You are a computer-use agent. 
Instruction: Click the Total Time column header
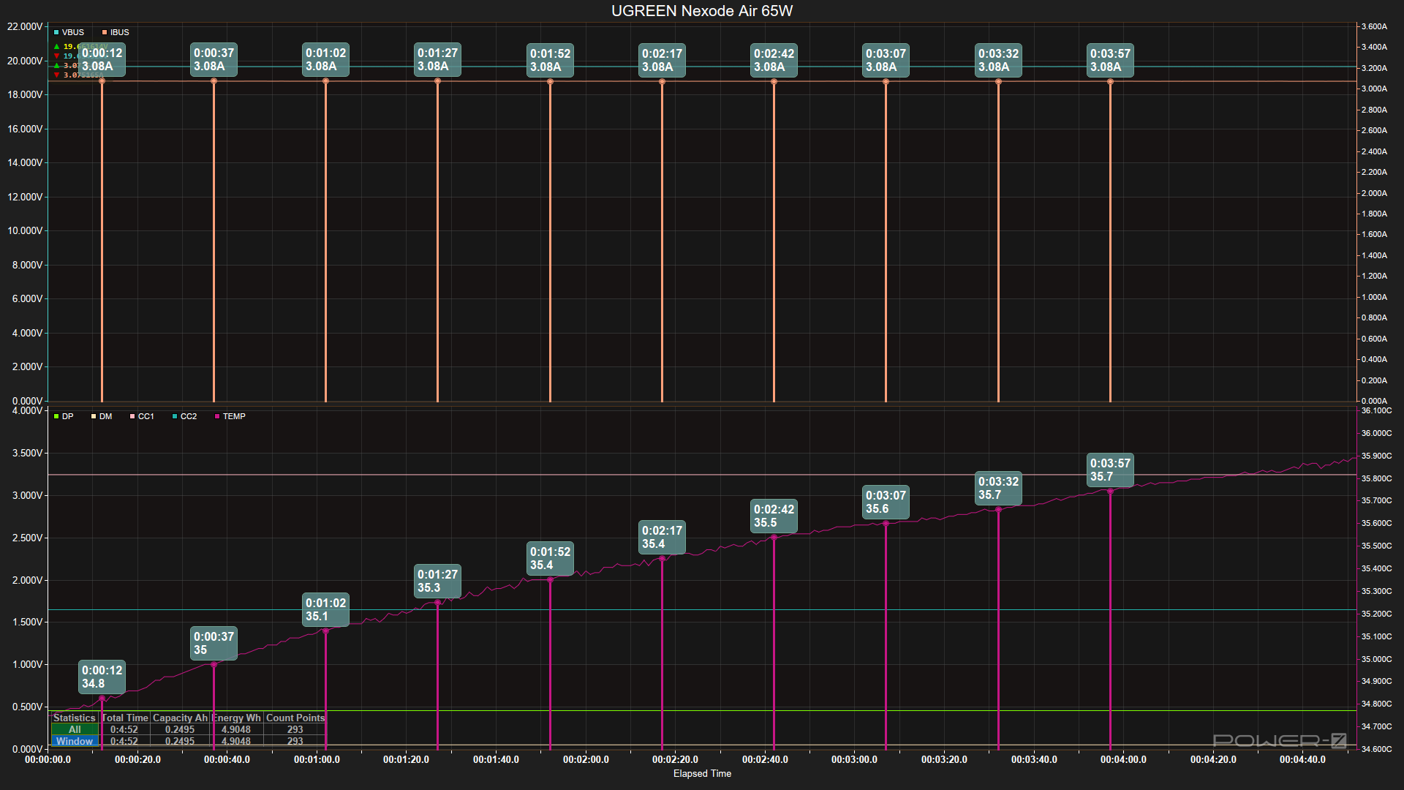click(125, 718)
